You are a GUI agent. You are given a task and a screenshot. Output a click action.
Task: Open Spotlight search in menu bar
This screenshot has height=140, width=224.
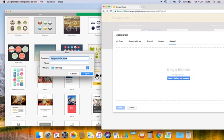(x=214, y=2)
